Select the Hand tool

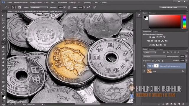[x=3, y=86]
